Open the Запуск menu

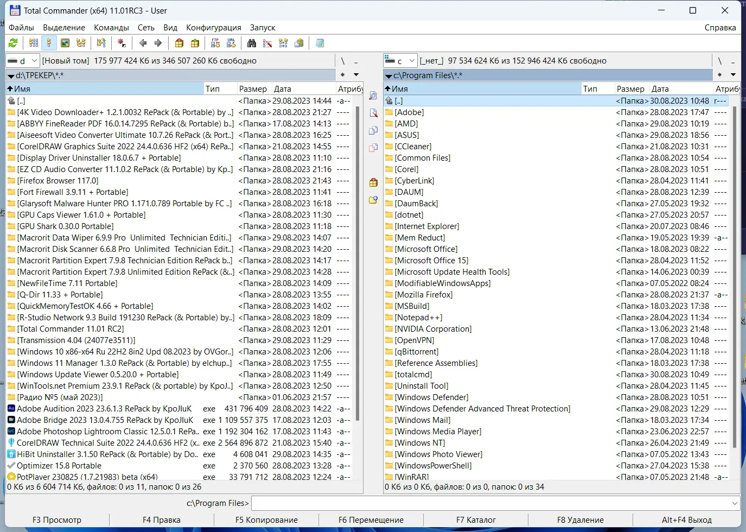pyautogui.click(x=263, y=27)
